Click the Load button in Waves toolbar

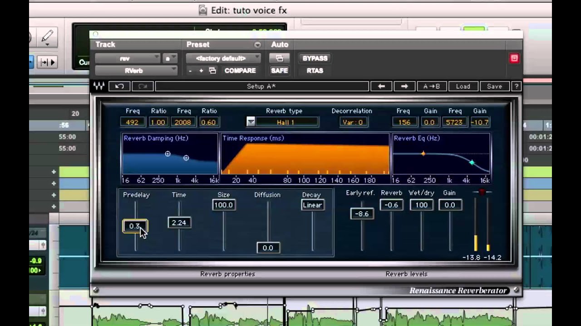point(463,86)
